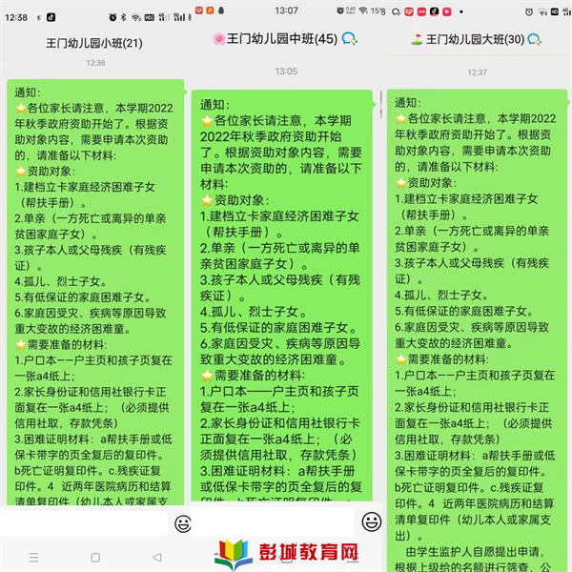Image resolution: width=572 pixels, height=572 pixels.
Task: Tap '须提供信用社取，存款凭条)' in the 中班 message
Action: tap(278, 455)
